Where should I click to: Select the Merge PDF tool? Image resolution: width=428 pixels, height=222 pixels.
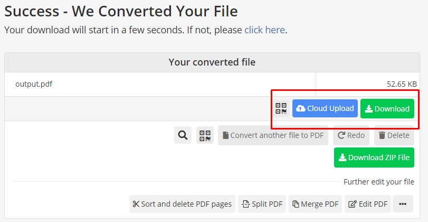pyautogui.click(x=315, y=204)
